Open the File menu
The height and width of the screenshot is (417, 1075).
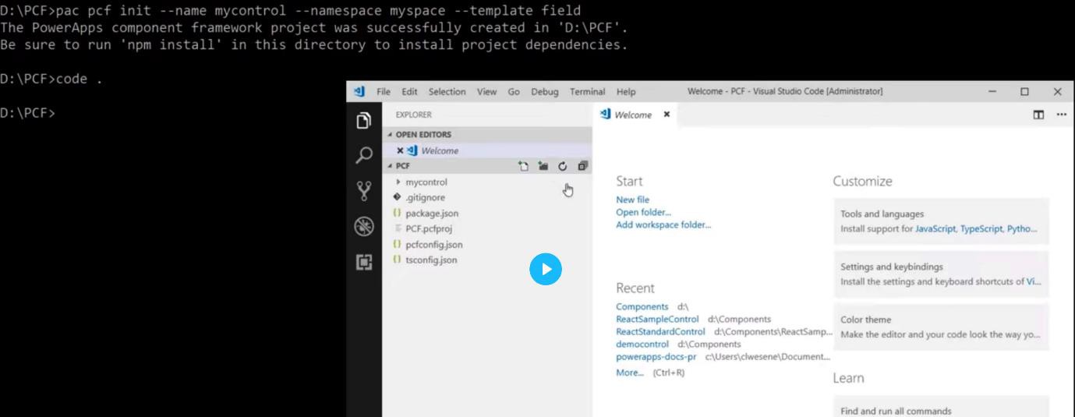384,92
